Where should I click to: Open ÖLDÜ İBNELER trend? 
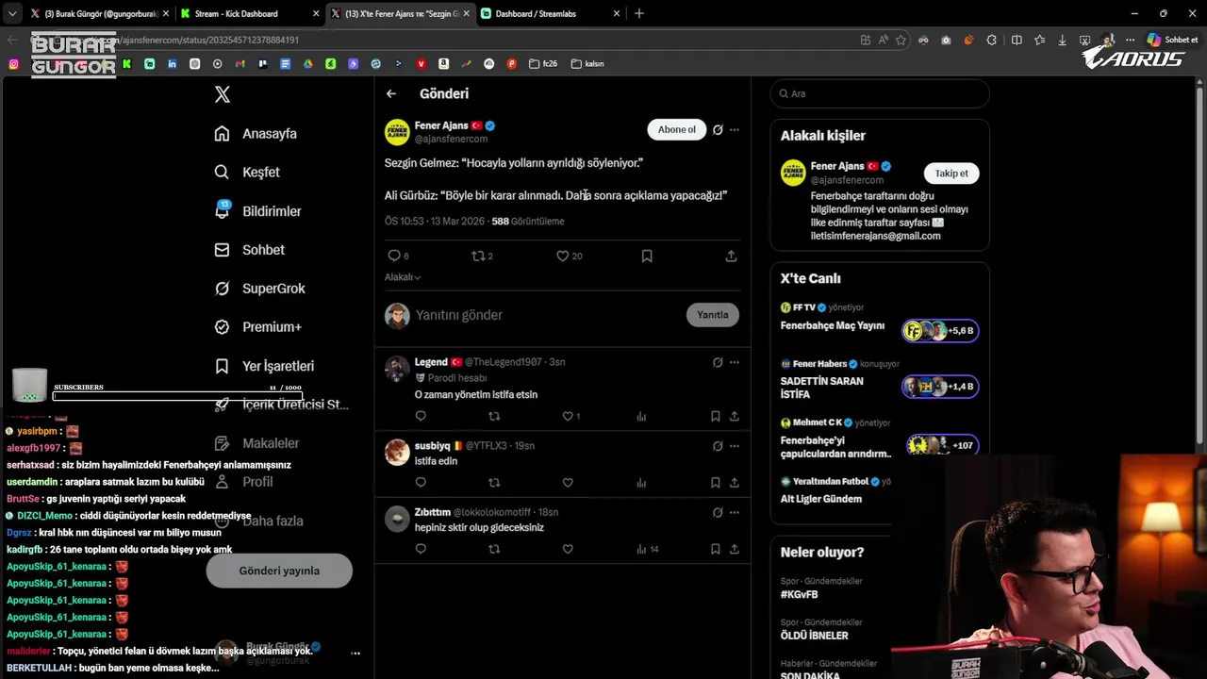[x=814, y=636]
